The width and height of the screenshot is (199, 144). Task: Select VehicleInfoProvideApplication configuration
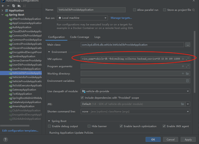25,77
